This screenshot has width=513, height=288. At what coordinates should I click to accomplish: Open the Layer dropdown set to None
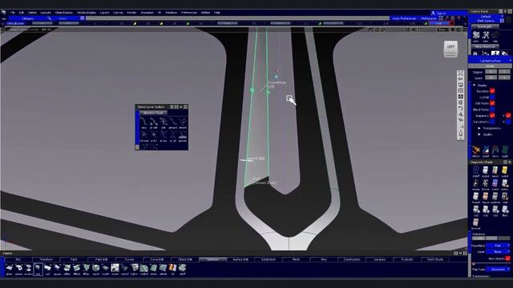[x=498, y=252]
